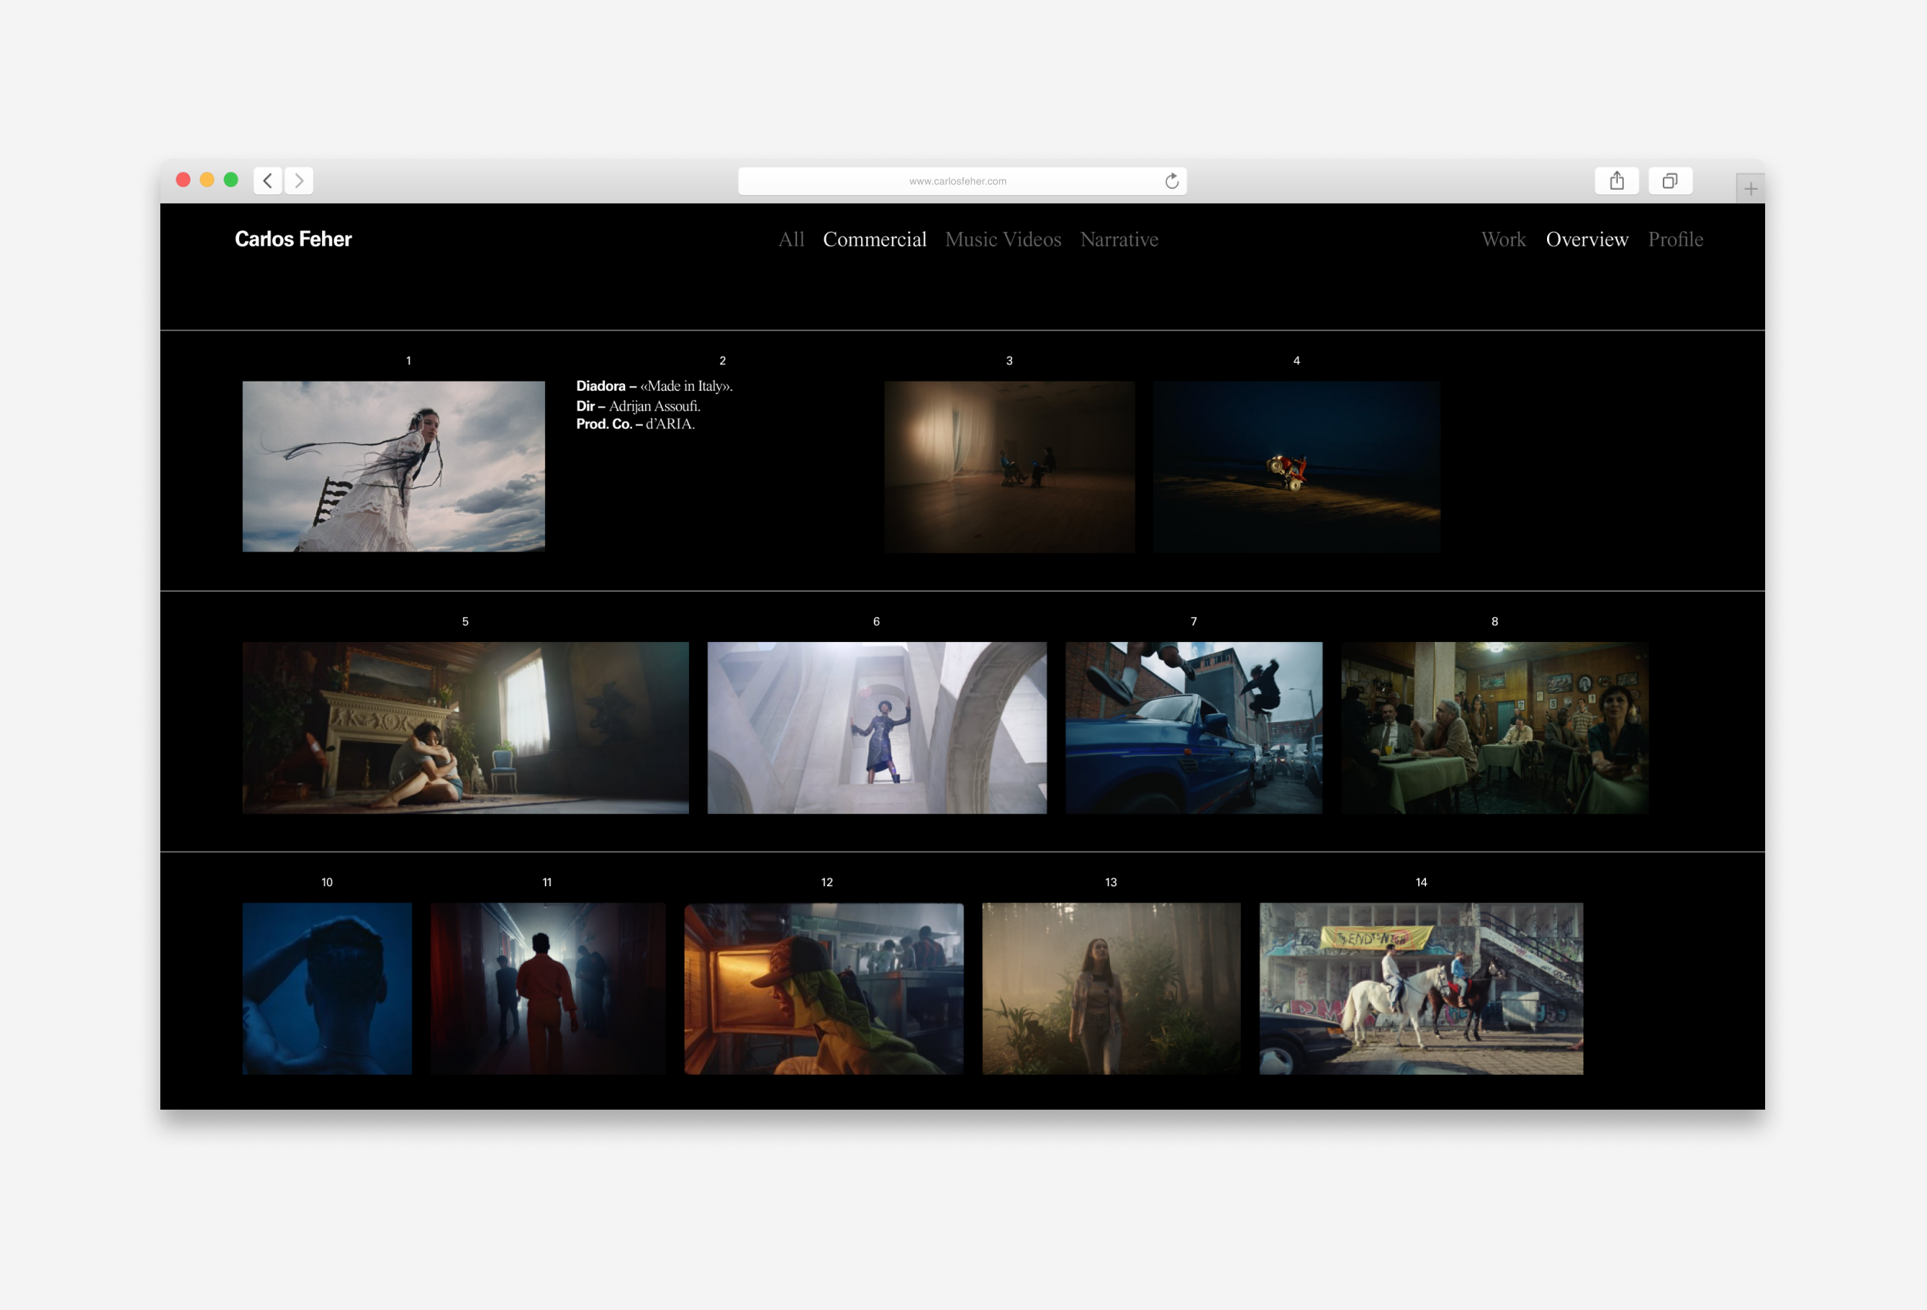
Task: Switch to the All filter
Action: pos(791,240)
